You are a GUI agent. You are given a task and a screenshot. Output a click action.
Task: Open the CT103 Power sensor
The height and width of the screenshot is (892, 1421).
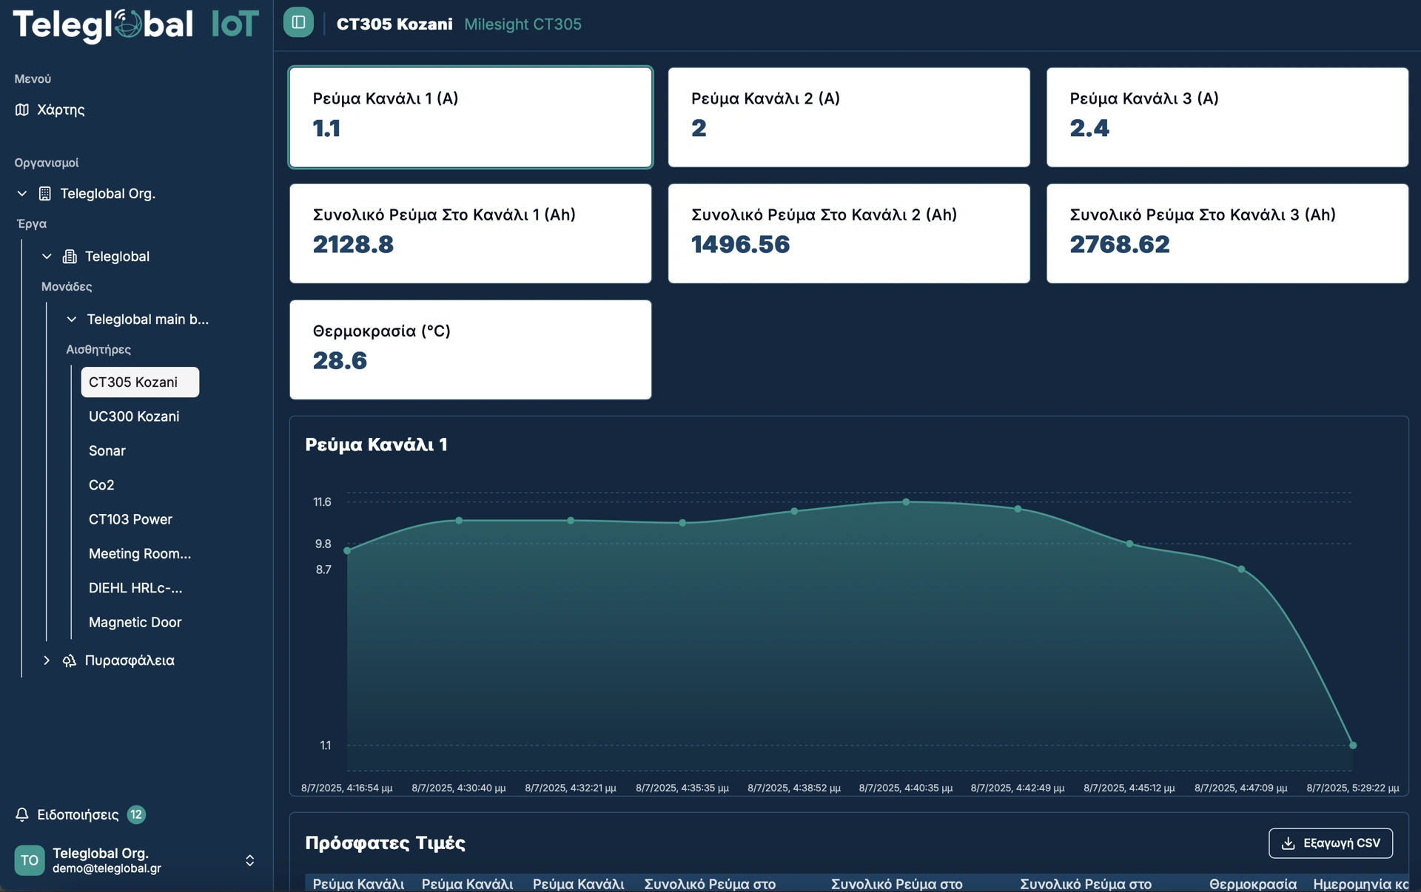130,519
